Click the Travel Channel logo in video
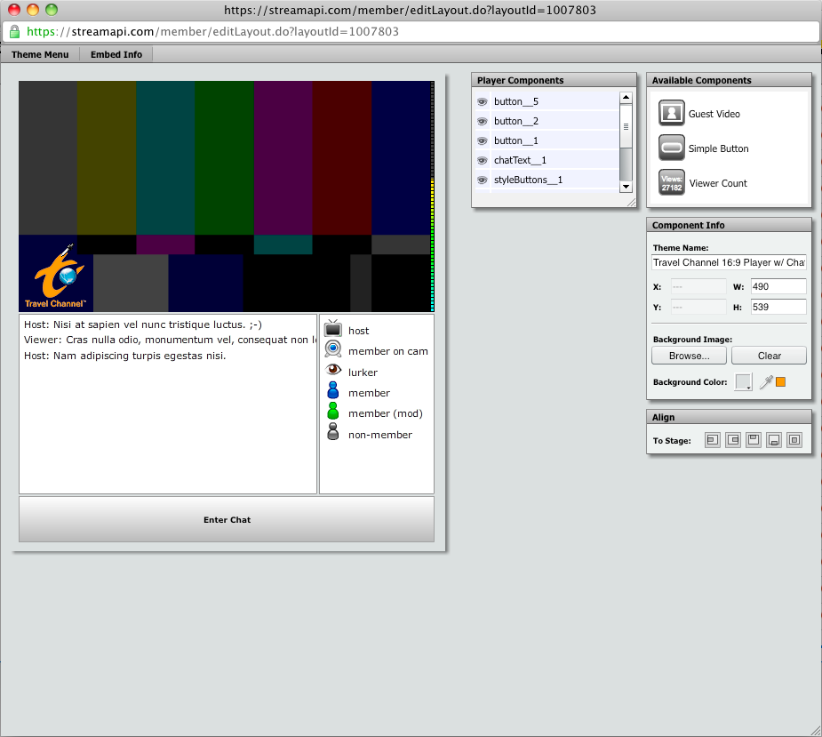The width and height of the screenshot is (822, 737). point(56,277)
